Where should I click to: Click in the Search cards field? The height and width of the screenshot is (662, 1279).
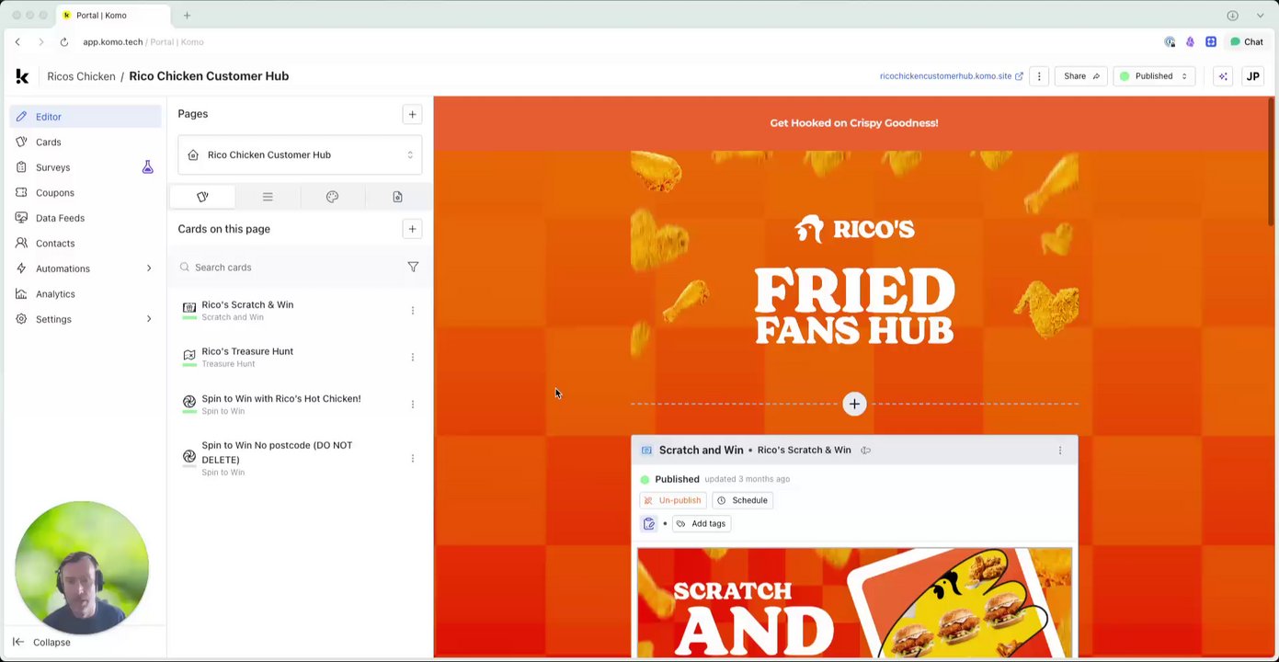coord(290,268)
